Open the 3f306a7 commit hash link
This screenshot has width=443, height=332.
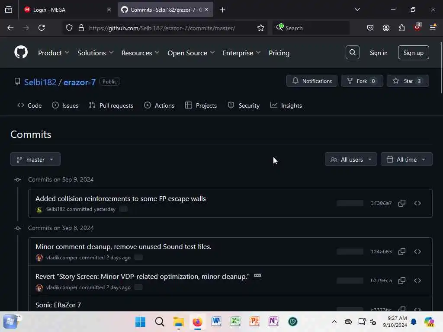(381, 203)
